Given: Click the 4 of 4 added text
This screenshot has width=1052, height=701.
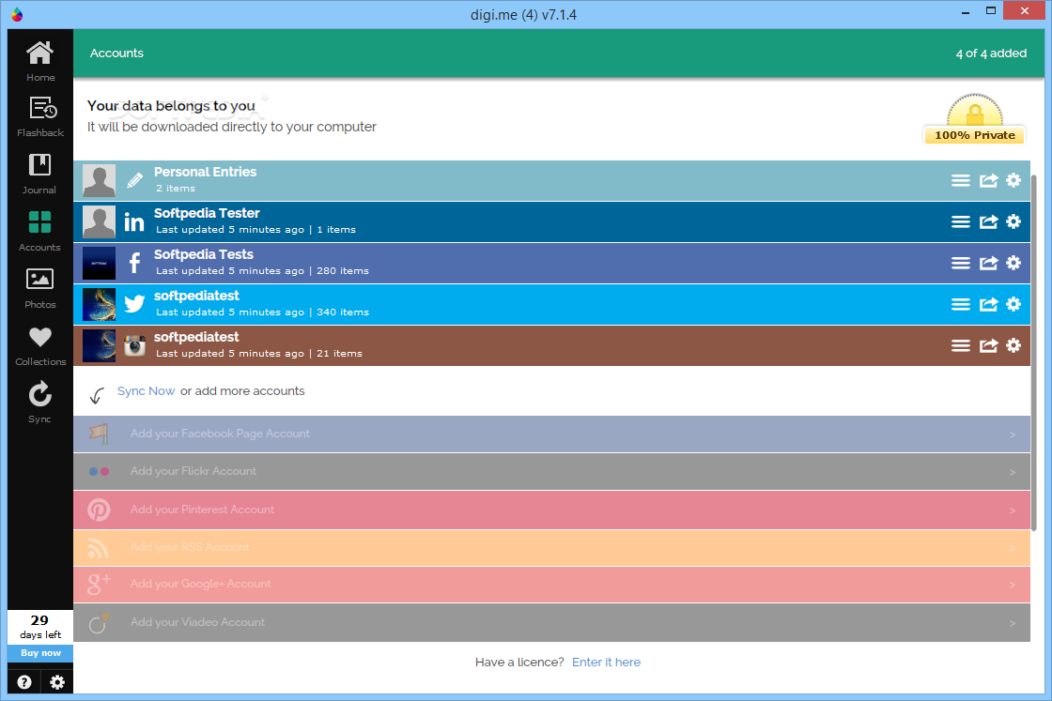Looking at the screenshot, I should (991, 53).
